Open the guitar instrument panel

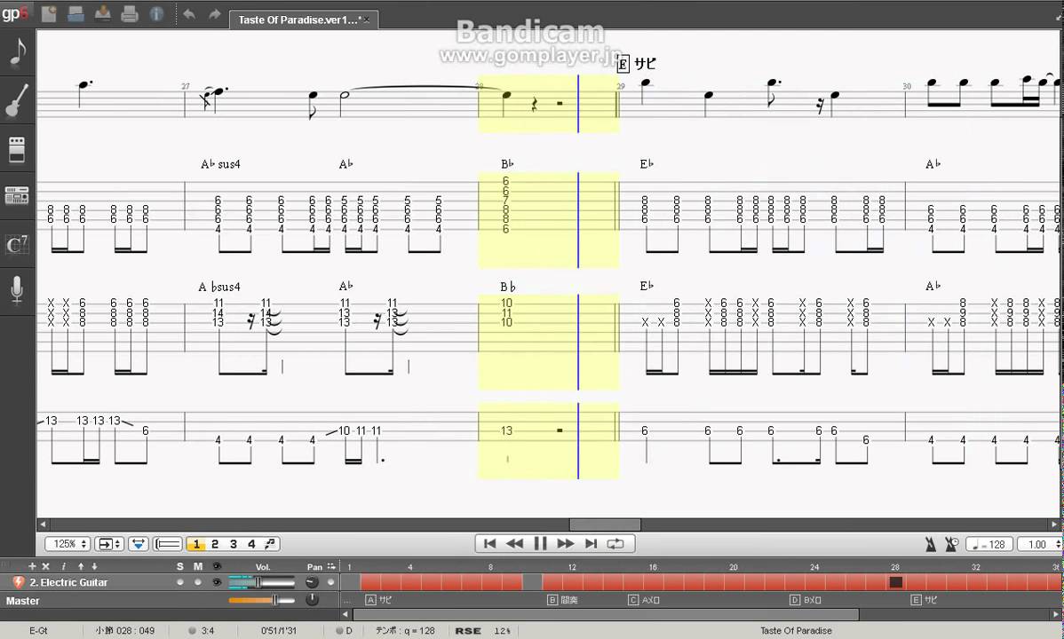click(17, 100)
